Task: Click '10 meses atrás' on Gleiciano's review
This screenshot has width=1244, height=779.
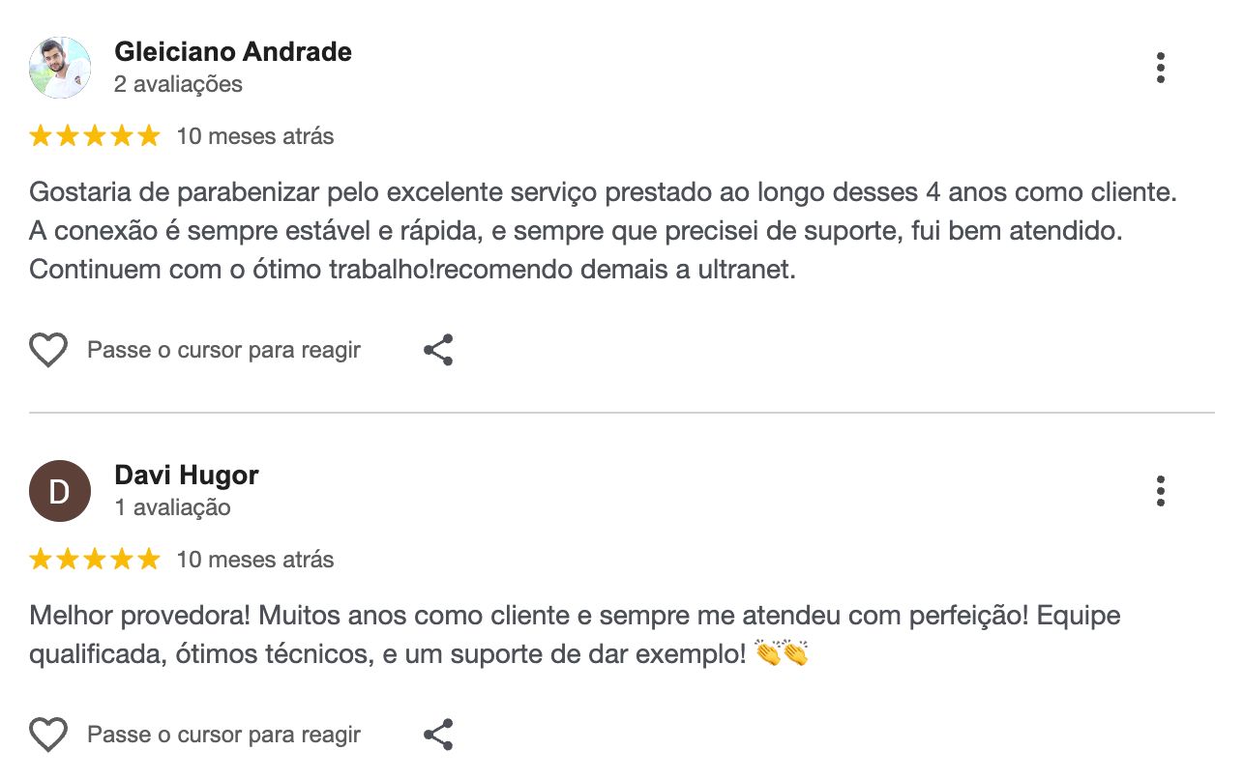Action: click(x=255, y=136)
